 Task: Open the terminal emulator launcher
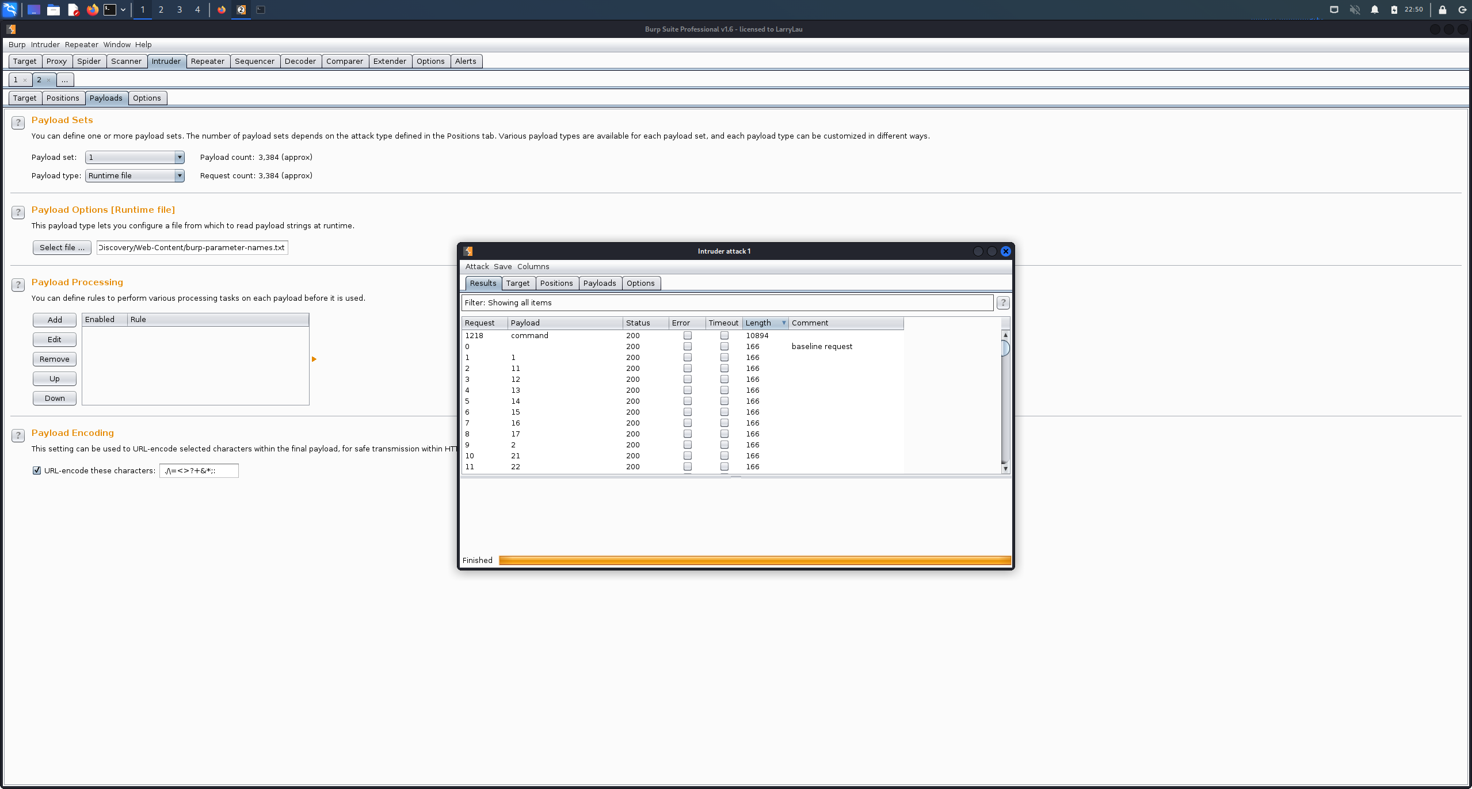[109, 10]
